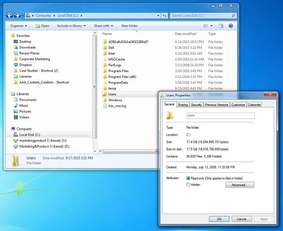Expand the Include in library dropdown
The image size is (283, 231).
click(x=71, y=26)
